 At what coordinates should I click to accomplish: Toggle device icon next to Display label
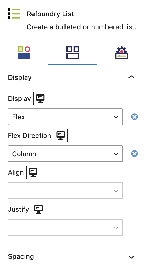pos(40,99)
